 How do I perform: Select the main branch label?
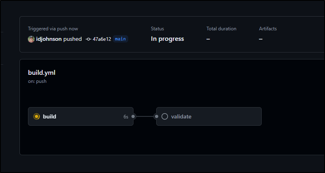121,39
